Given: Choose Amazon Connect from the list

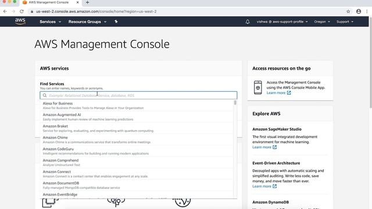Looking at the screenshot, I should pyautogui.click(x=137, y=174).
